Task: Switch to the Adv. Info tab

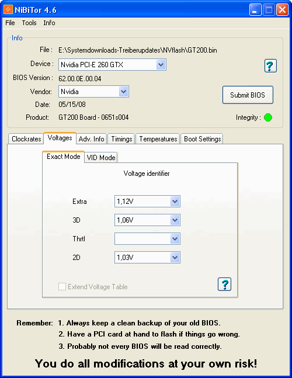Action: click(91, 139)
